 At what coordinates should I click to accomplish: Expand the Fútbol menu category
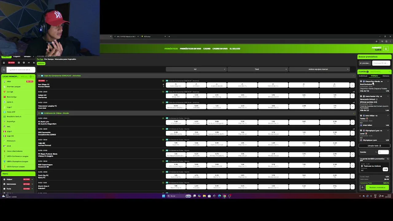(x=32, y=179)
